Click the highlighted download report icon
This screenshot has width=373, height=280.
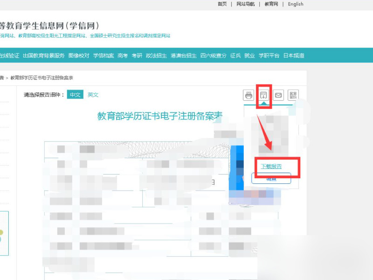[264, 95]
